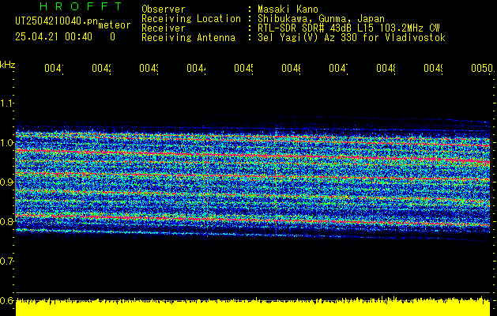Click the HROFFT title text
The width and height of the screenshot is (497, 316).
click(81, 6)
